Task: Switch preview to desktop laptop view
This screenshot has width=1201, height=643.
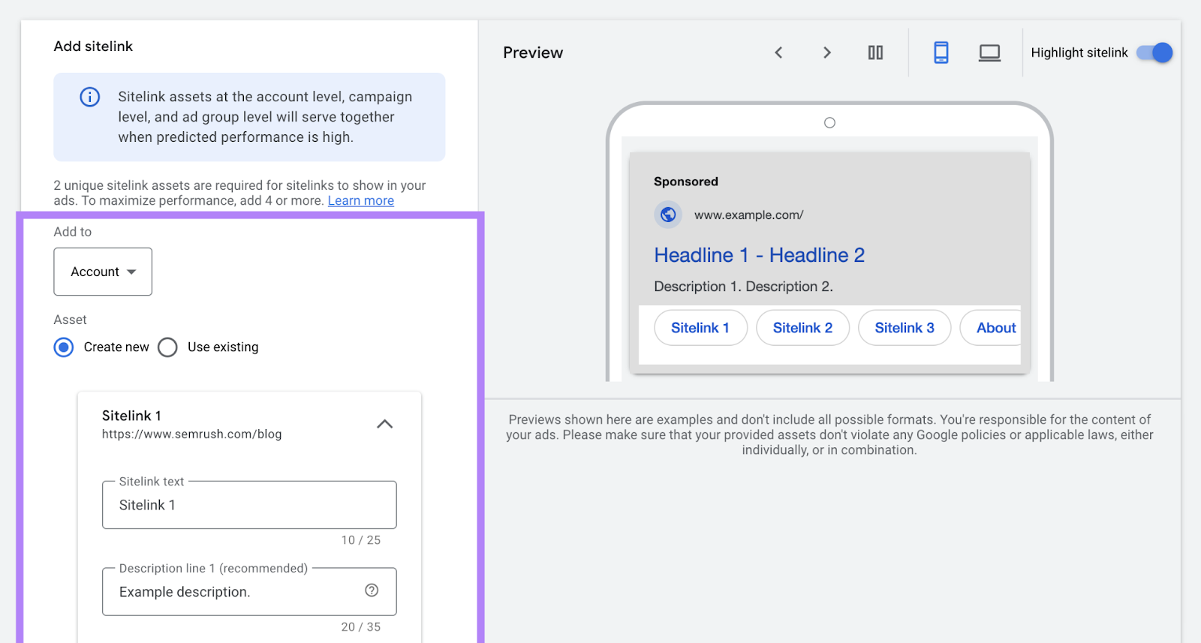Action: [x=989, y=53]
